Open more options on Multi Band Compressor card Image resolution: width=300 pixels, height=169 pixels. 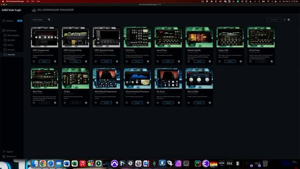click(117, 103)
